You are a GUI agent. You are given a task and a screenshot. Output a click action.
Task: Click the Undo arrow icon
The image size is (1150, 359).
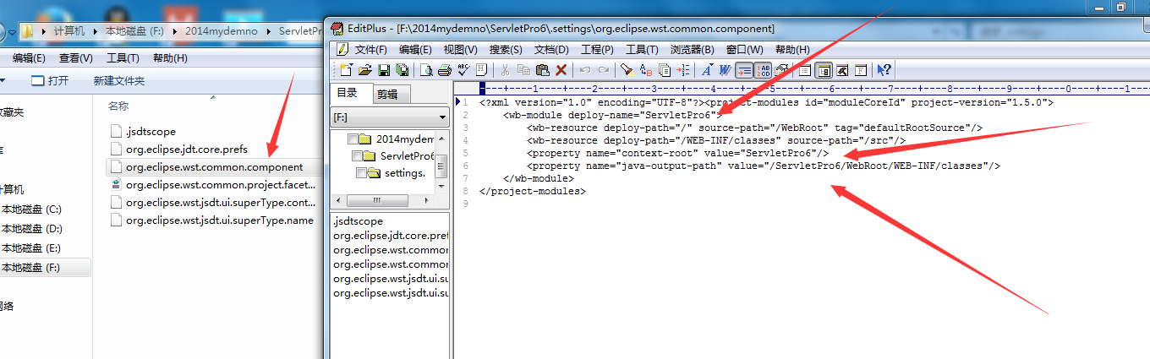click(584, 69)
